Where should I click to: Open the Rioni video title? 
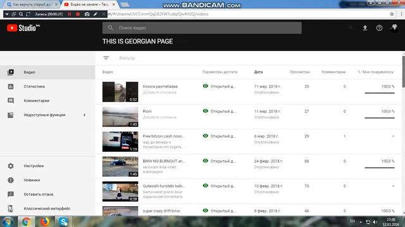(147, 112)
